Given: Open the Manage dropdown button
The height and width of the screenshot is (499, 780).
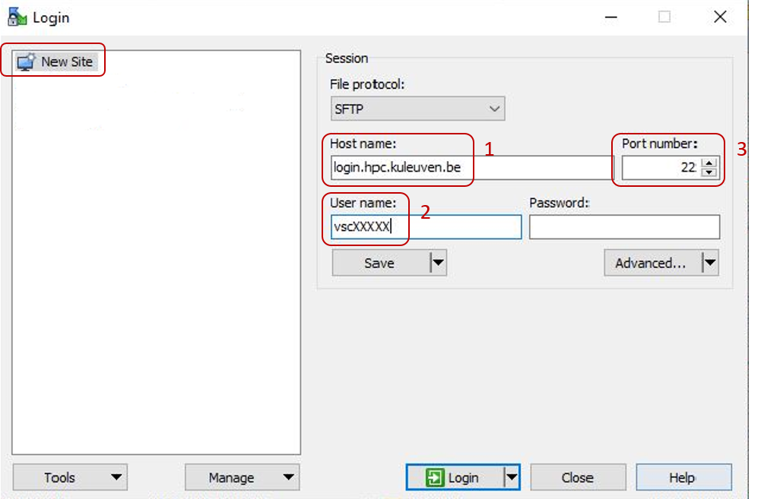Looking at the screenshot, I should (x=243, y=477).
